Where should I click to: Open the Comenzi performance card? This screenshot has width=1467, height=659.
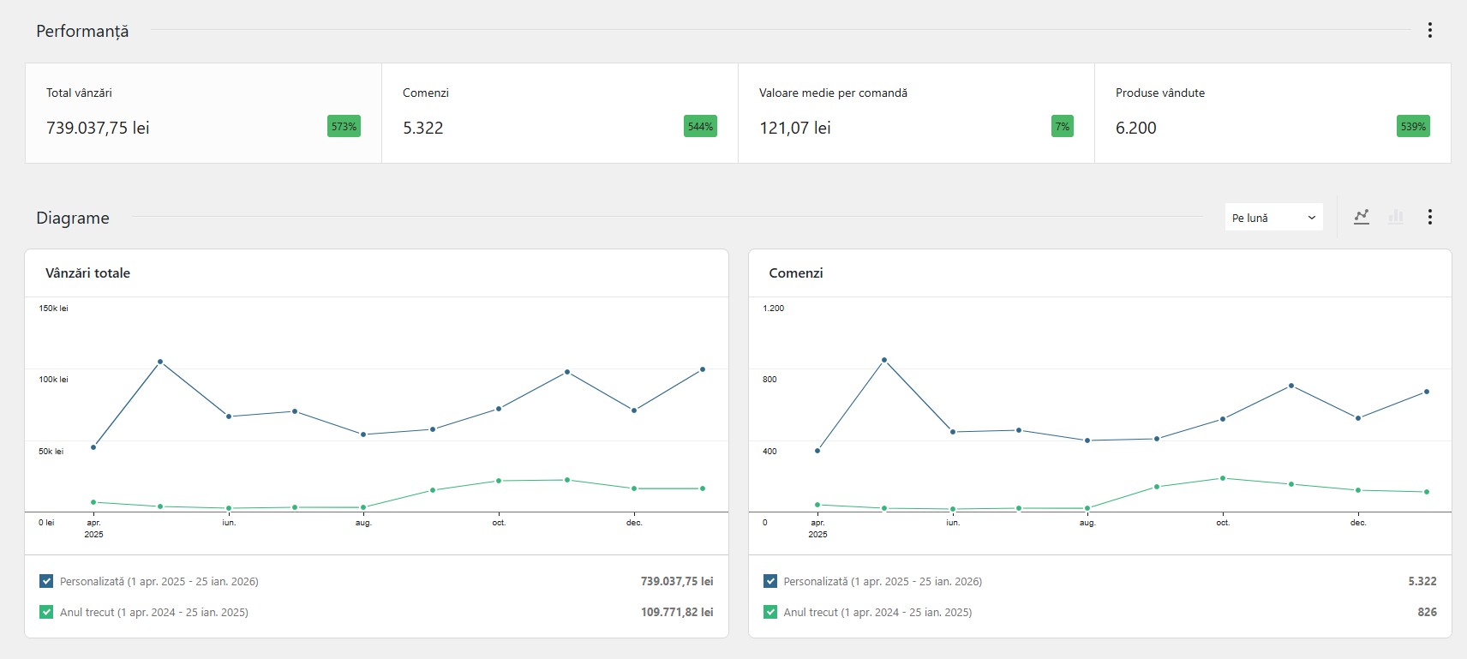pyautogui.click(x=560, y=113)
